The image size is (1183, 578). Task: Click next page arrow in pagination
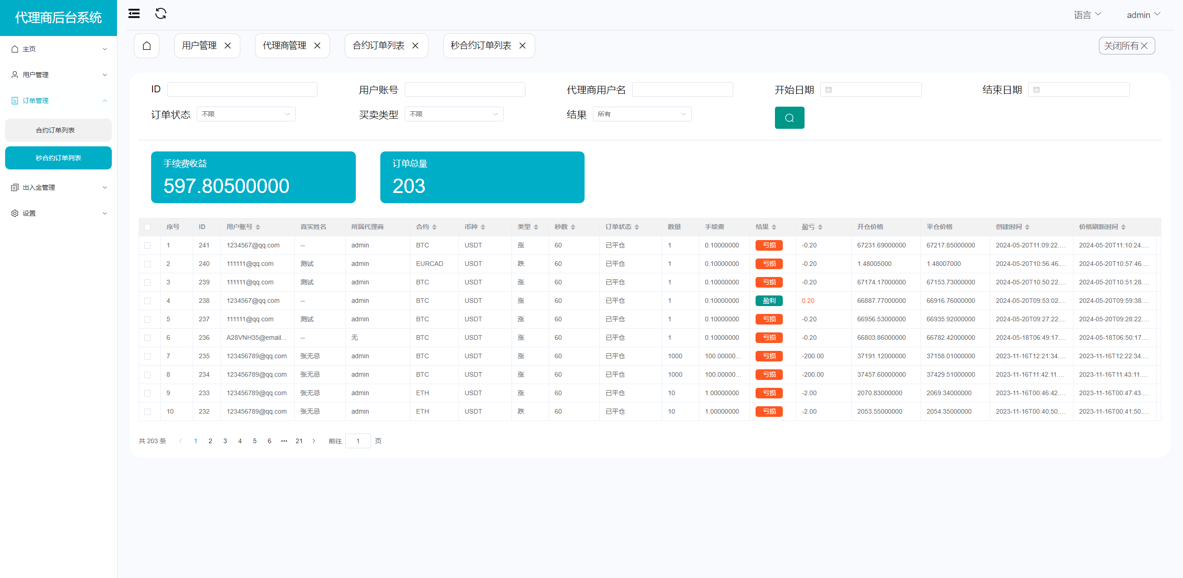click(x=314, y=441)
